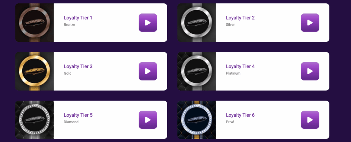Viewport: 351px width, 142px height.
Task: Click the Diamond subtitle label
Action: 71,122
